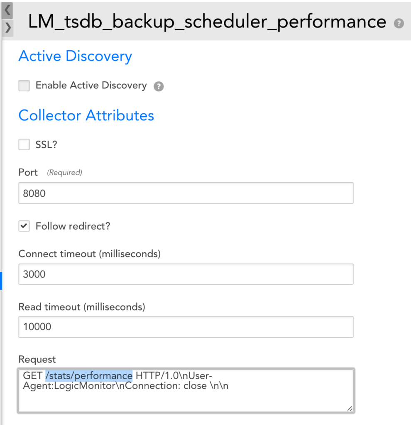The width and height of the screenshot is (411, 425).
Task: Focus the Connect timeout field showing 3000
Action: (x=186, y=274)
